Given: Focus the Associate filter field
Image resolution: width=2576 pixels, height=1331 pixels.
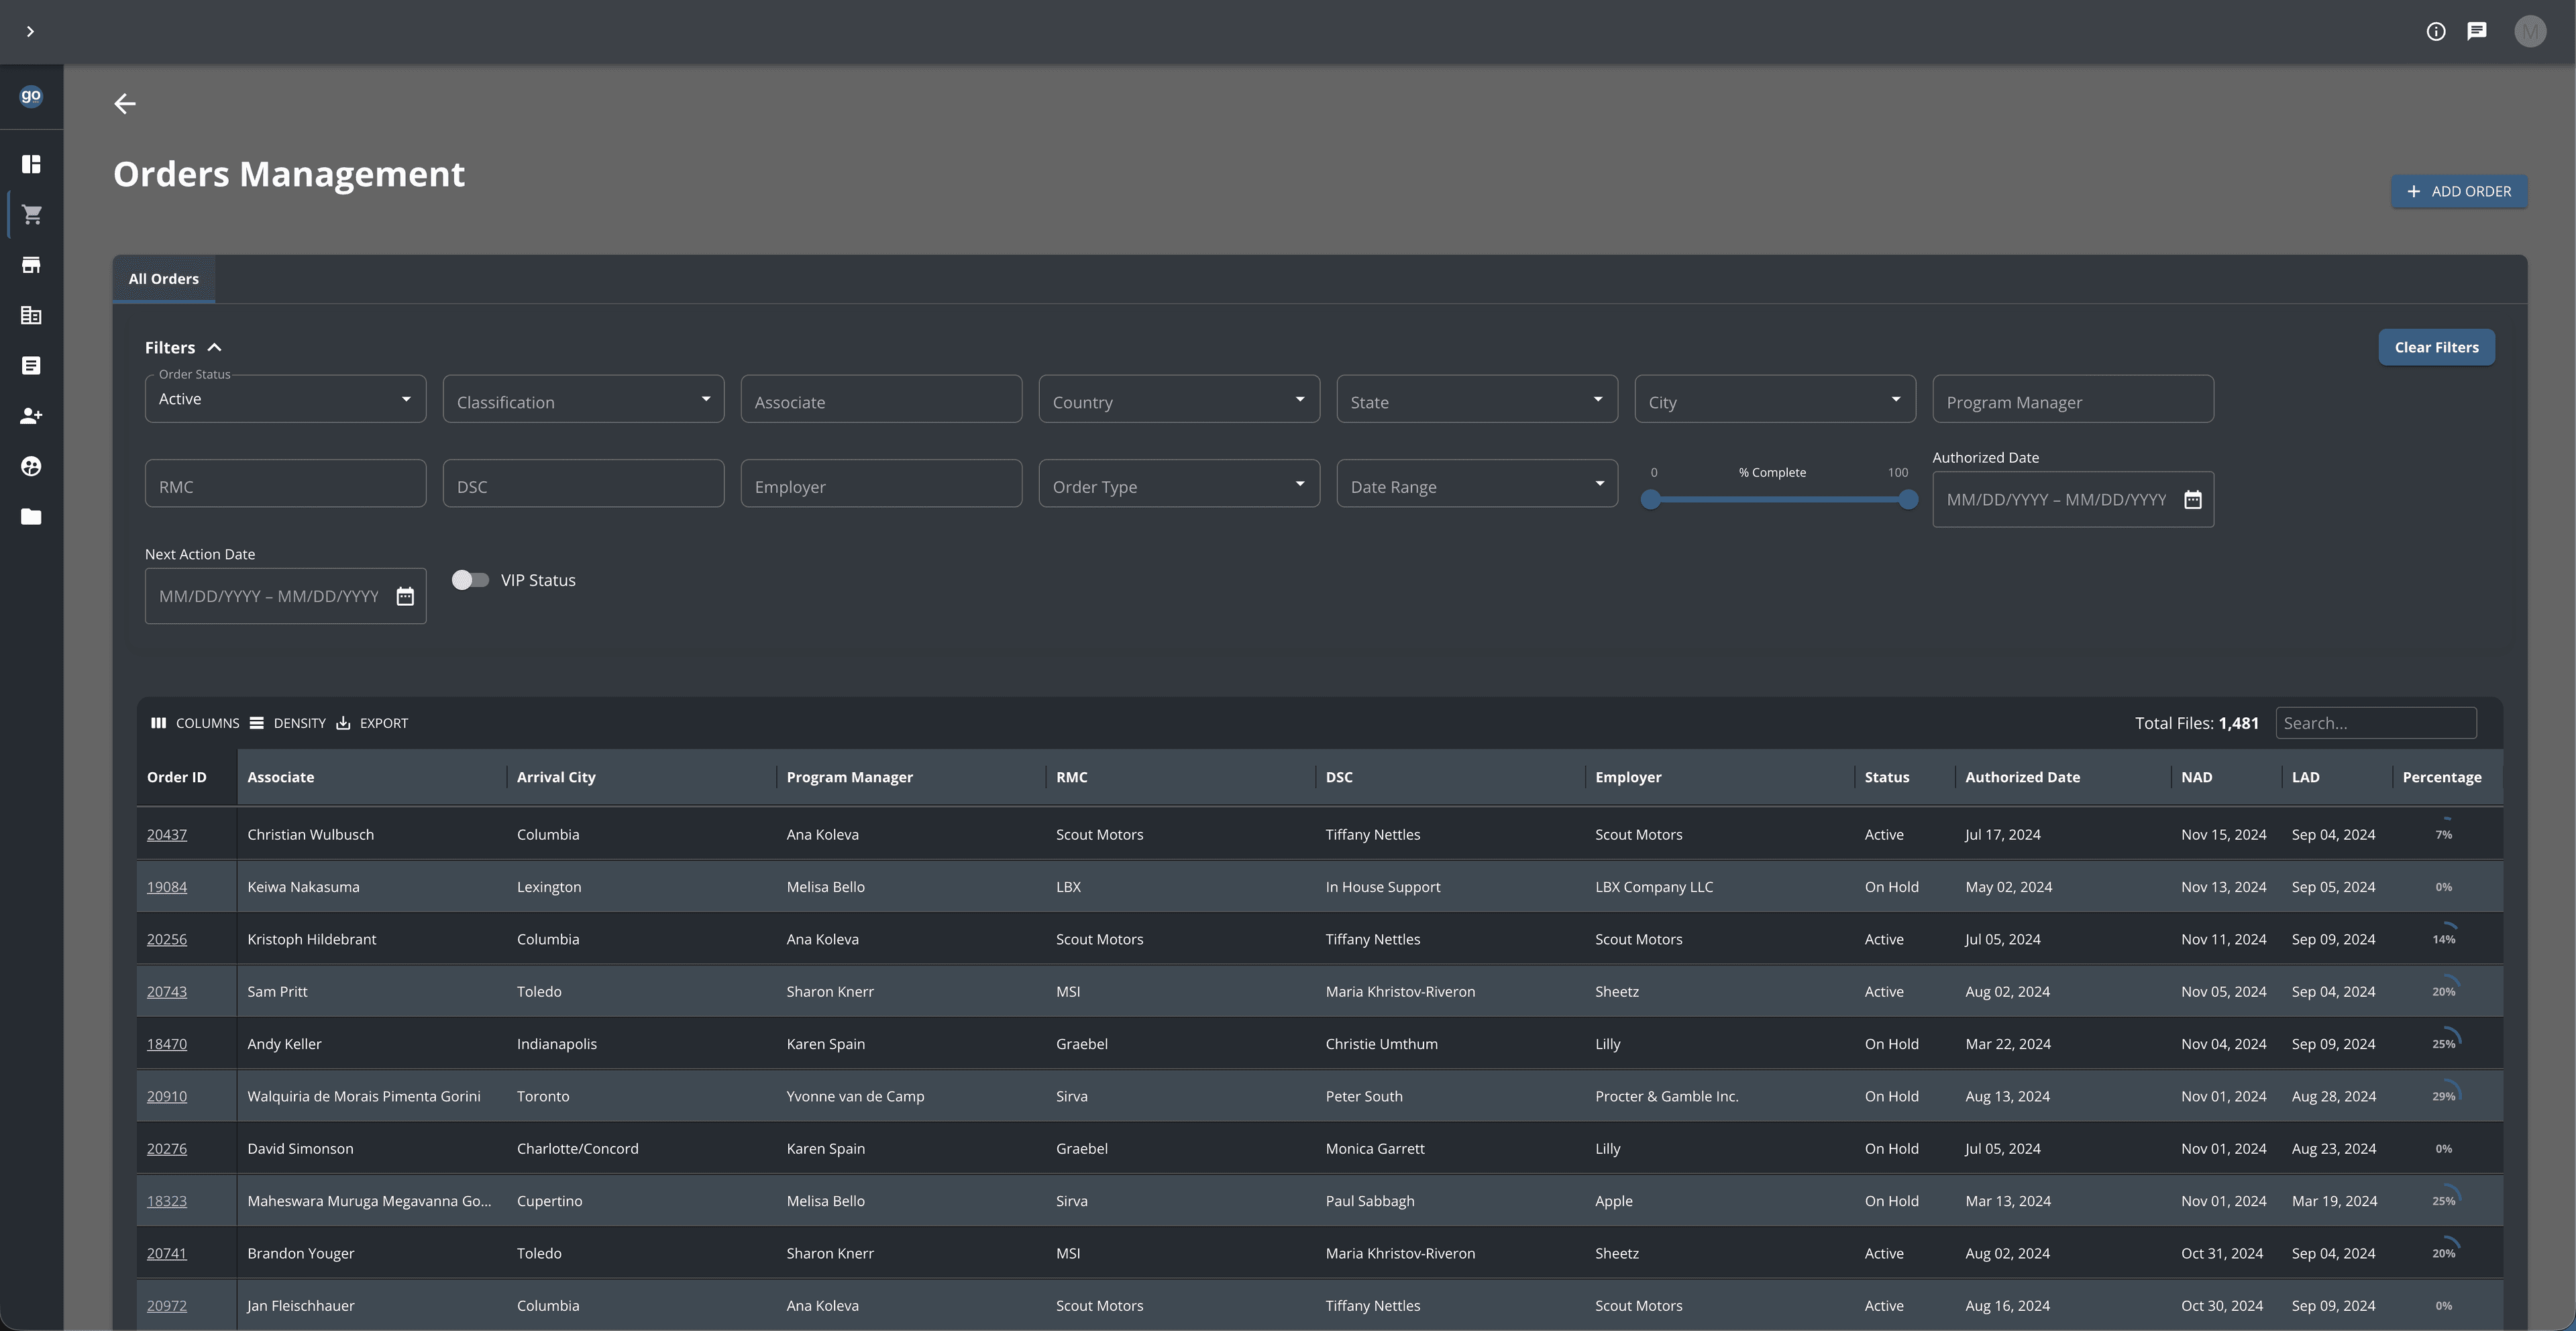Looking at the screenshot, I should pos(881,399).
